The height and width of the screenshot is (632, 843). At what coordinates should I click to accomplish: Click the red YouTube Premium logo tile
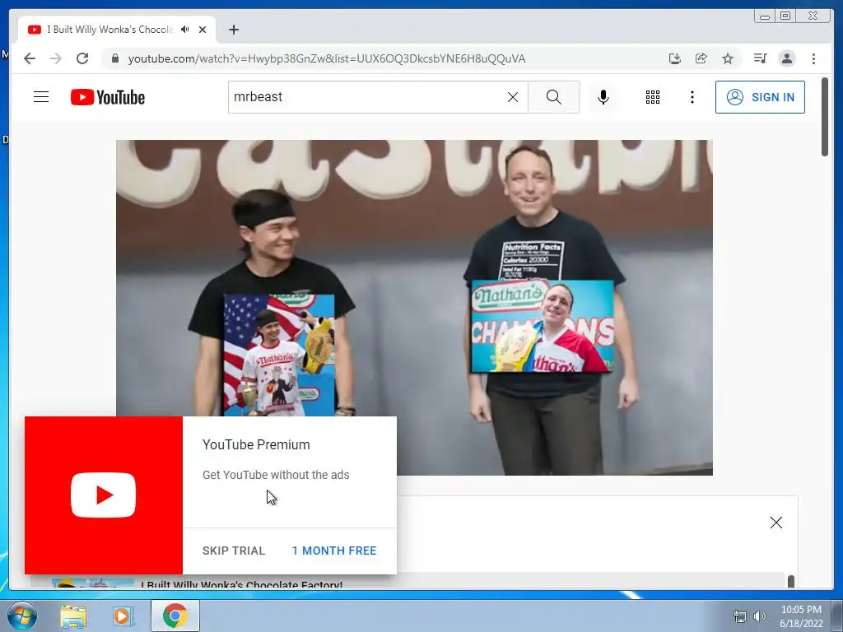(104, 495)
